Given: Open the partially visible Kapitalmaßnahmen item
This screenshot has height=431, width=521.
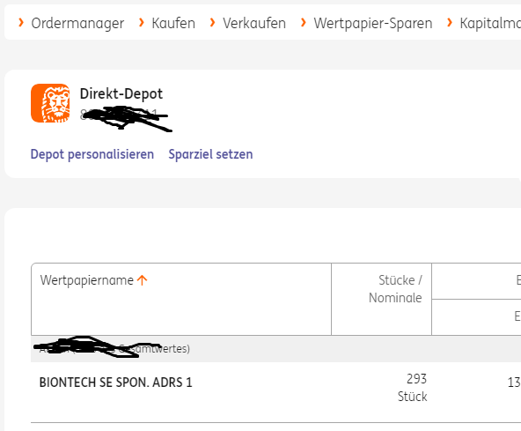Looking at the screenshot, I should click(x=490, y=23).
